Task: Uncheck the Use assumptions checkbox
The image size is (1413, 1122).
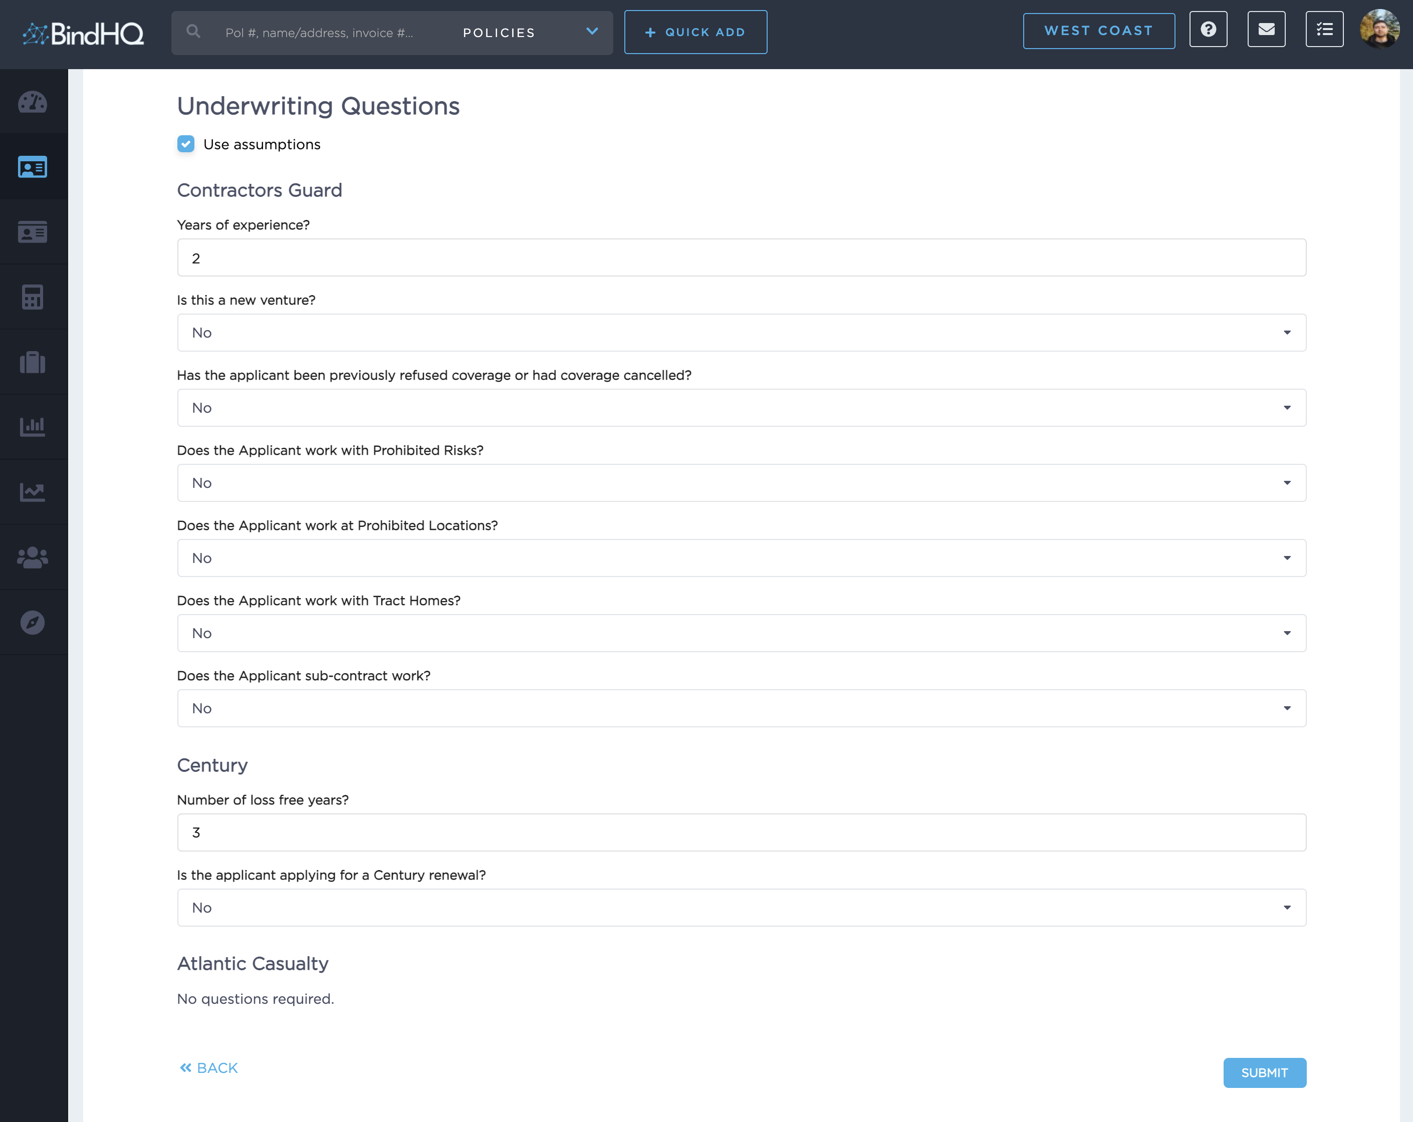Action: pyautogui.click(x=186, y=144)
